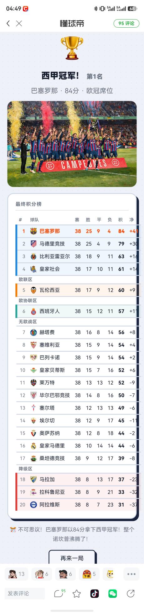Image resolution: width=144 pixels, height=614 pixels.
Task: Share via the WeChat icon
Action: tap(113, 593)
